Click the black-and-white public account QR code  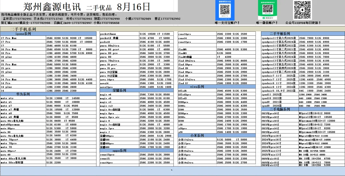pyautogui.click(x=302, y=10)
